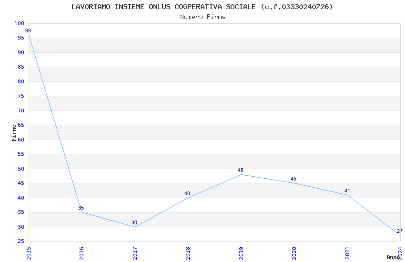Select the 2021 x-axis label

pos(347,253)
